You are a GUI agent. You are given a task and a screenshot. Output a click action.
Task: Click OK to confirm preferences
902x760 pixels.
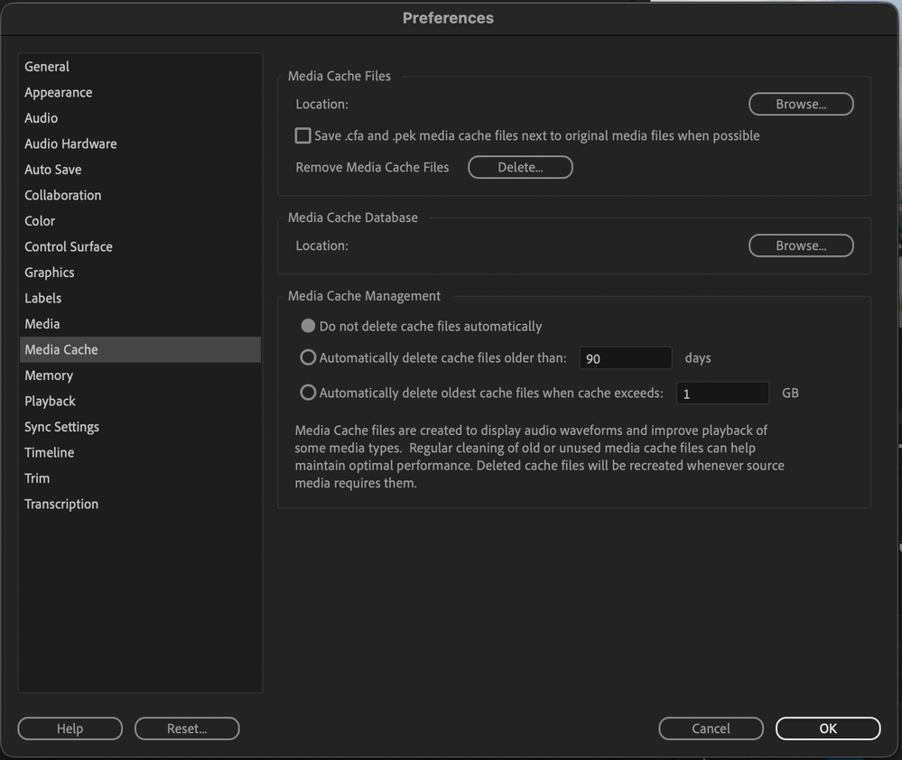[x=827, y=728]
